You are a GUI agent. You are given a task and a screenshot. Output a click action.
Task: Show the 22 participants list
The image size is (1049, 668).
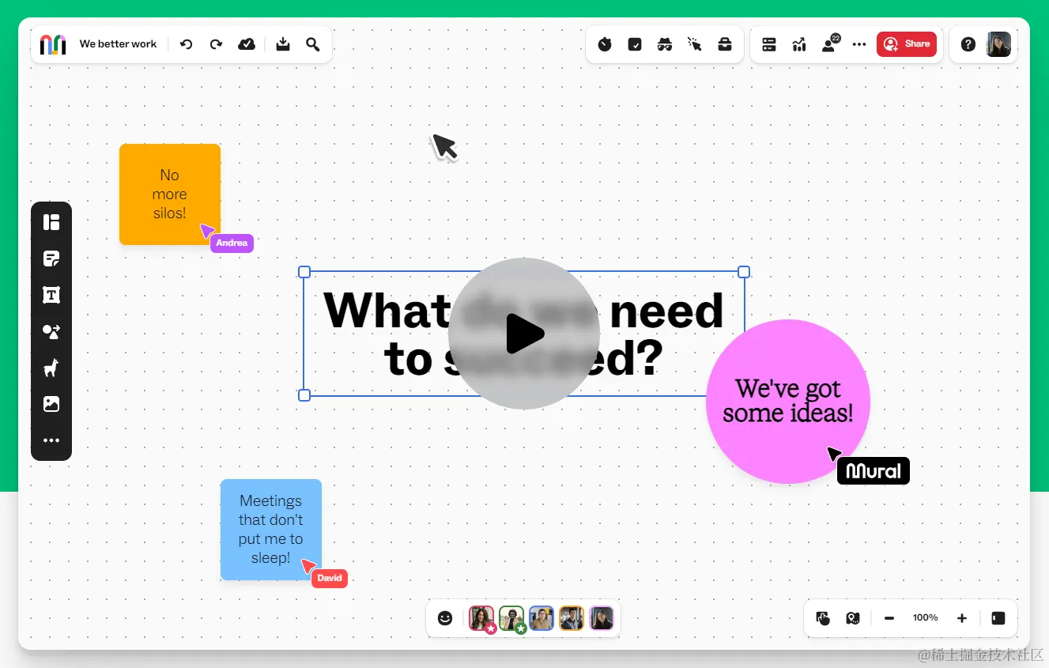coord(830,43)
